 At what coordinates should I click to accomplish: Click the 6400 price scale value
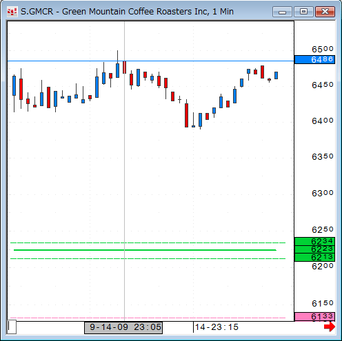click(x=322, y=121)
